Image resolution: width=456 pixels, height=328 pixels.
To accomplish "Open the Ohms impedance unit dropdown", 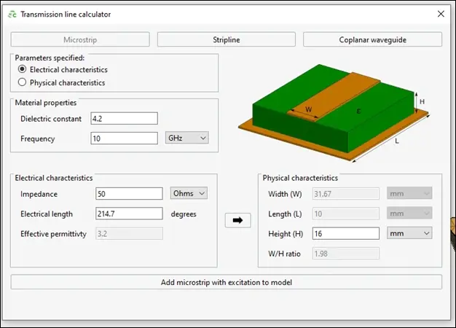I will point(189,193).
